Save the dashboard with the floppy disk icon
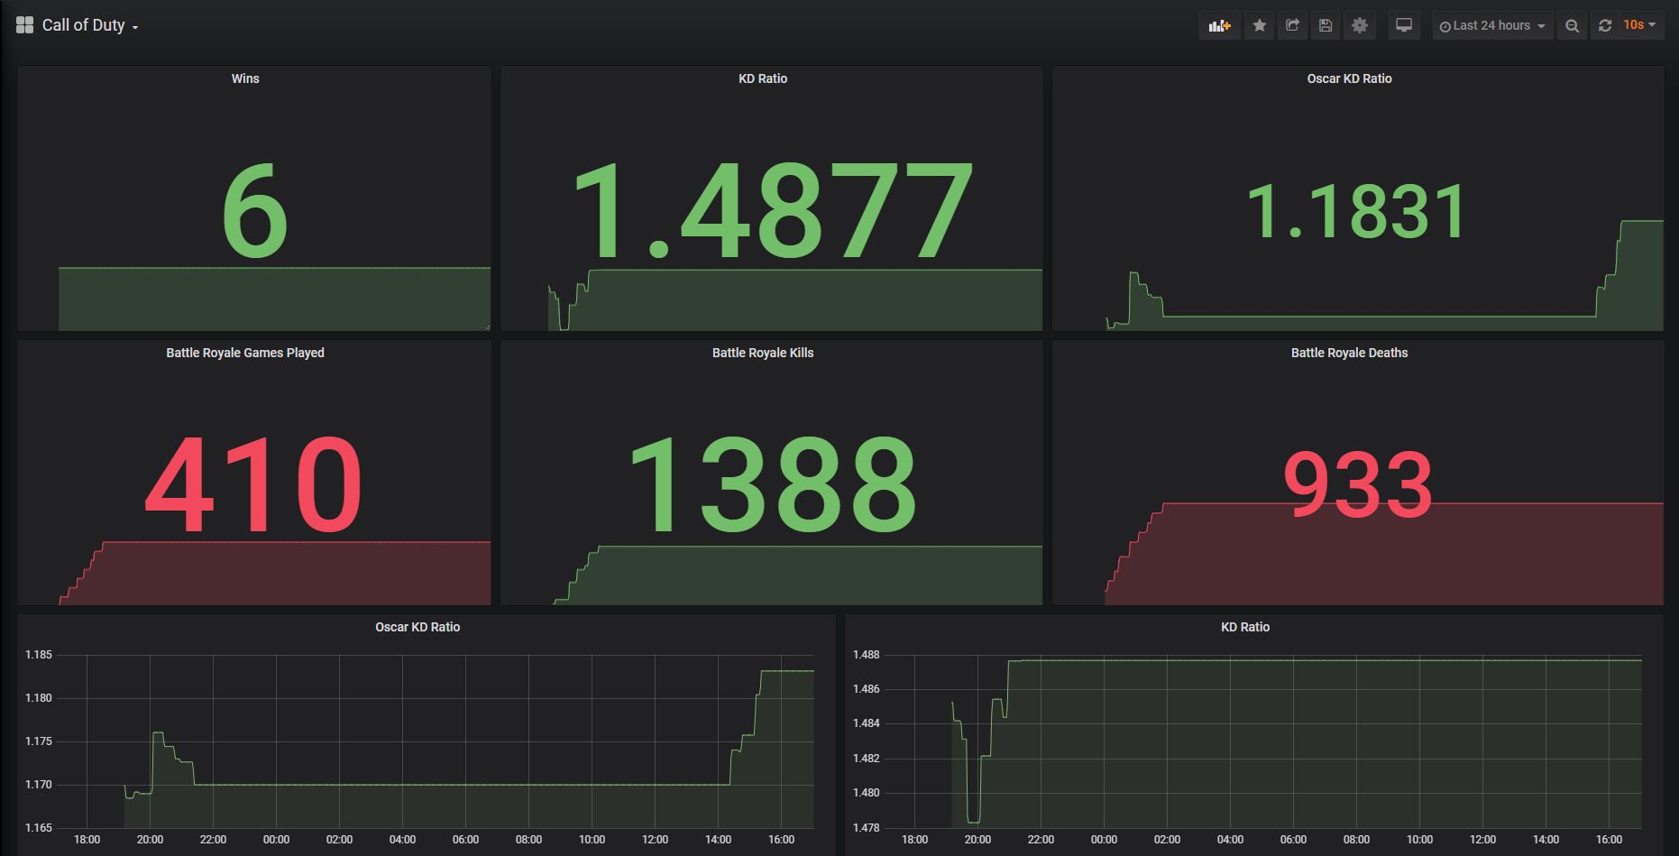Viewport: 1679px width, 856px height. click(x=1326, y=25)
